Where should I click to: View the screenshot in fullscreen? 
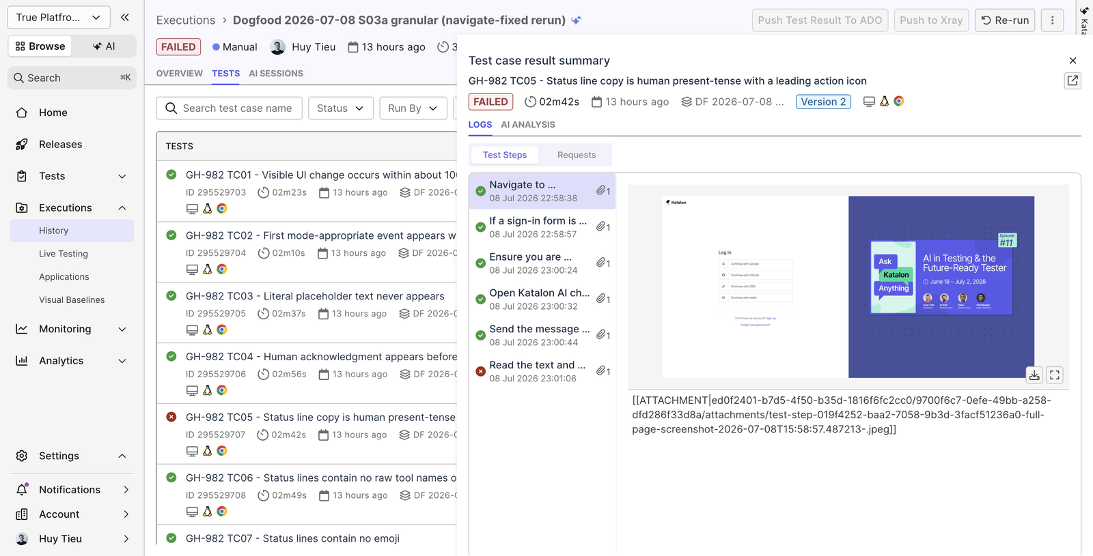click(1055, 375)
